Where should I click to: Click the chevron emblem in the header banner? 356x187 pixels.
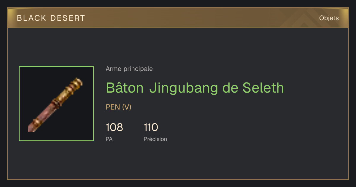click(x=300, y=20)
